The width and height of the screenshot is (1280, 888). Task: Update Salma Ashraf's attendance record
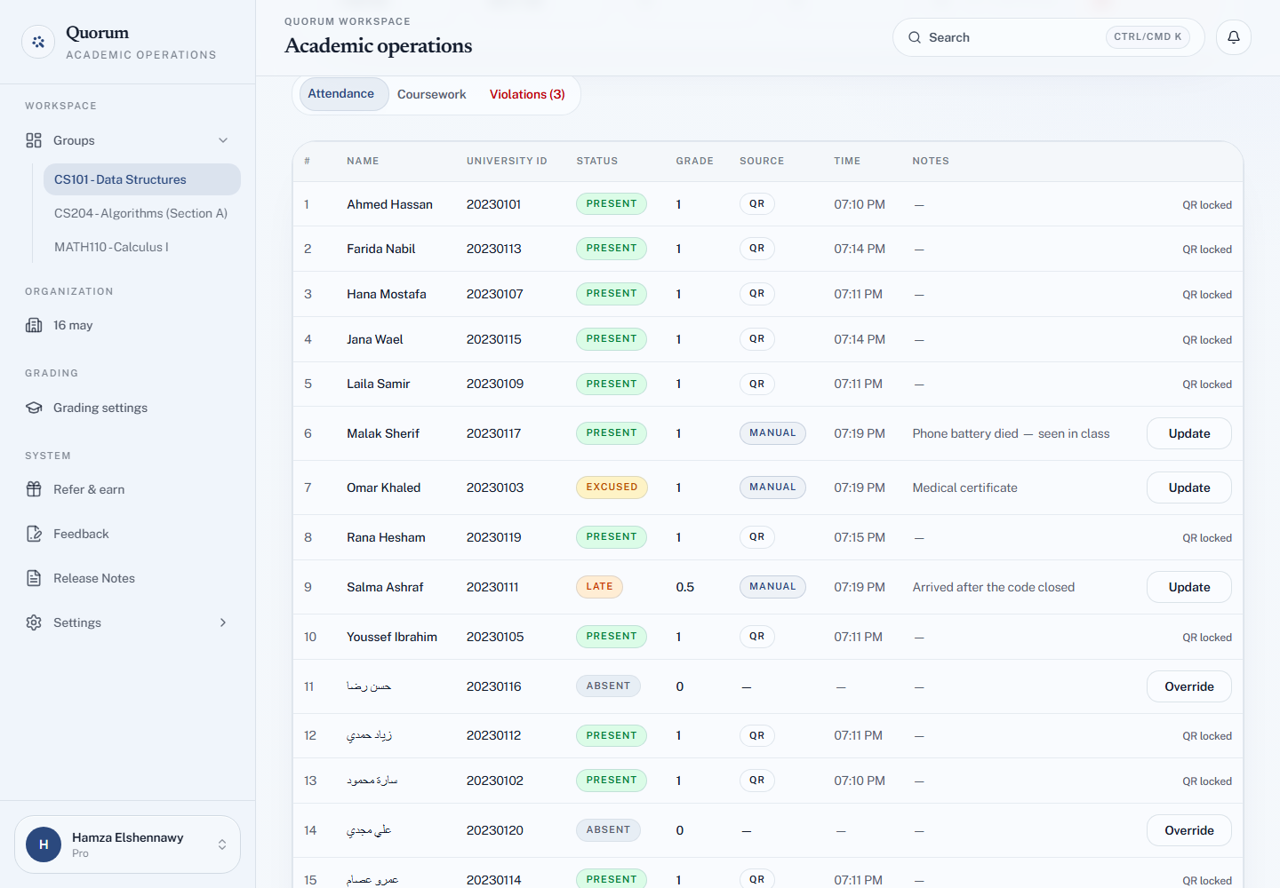(x=1189, y=587)
